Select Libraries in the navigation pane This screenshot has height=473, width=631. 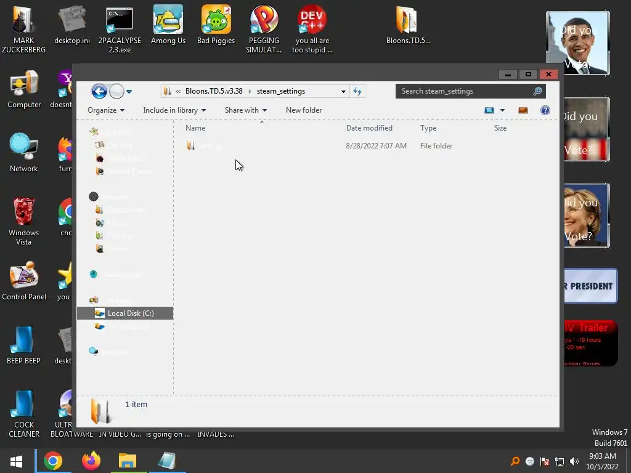point(108,196)
